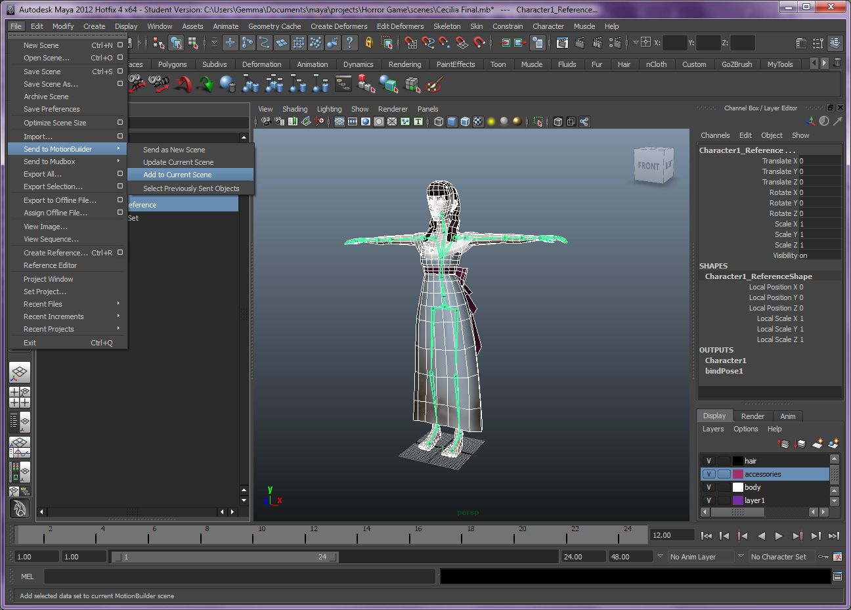Screen dimensions: 851x610
Task: Click the accessories layer magenta color swatch
Action: pyautogui.click(x=738, y=473)
